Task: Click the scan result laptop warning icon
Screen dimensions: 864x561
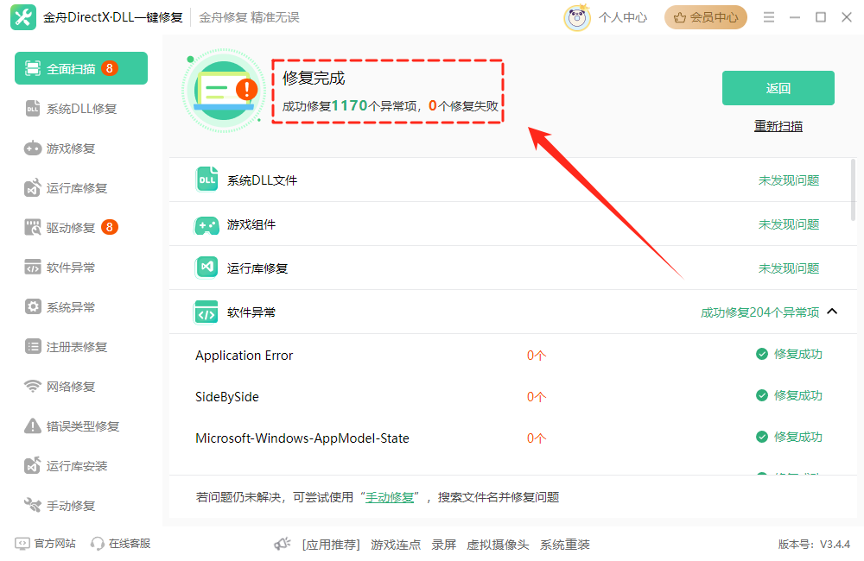Action: [225, 91]
